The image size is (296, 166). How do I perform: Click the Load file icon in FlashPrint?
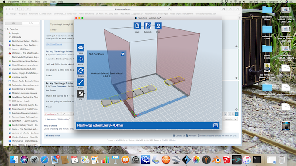pos(137,26)
